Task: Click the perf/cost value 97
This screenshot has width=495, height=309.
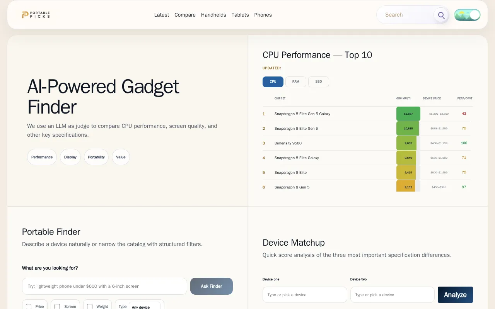Action: pos(464,187)
